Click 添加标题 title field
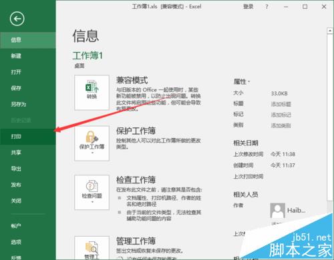Viewport: 334px width, 260px height. click(281, 104)
